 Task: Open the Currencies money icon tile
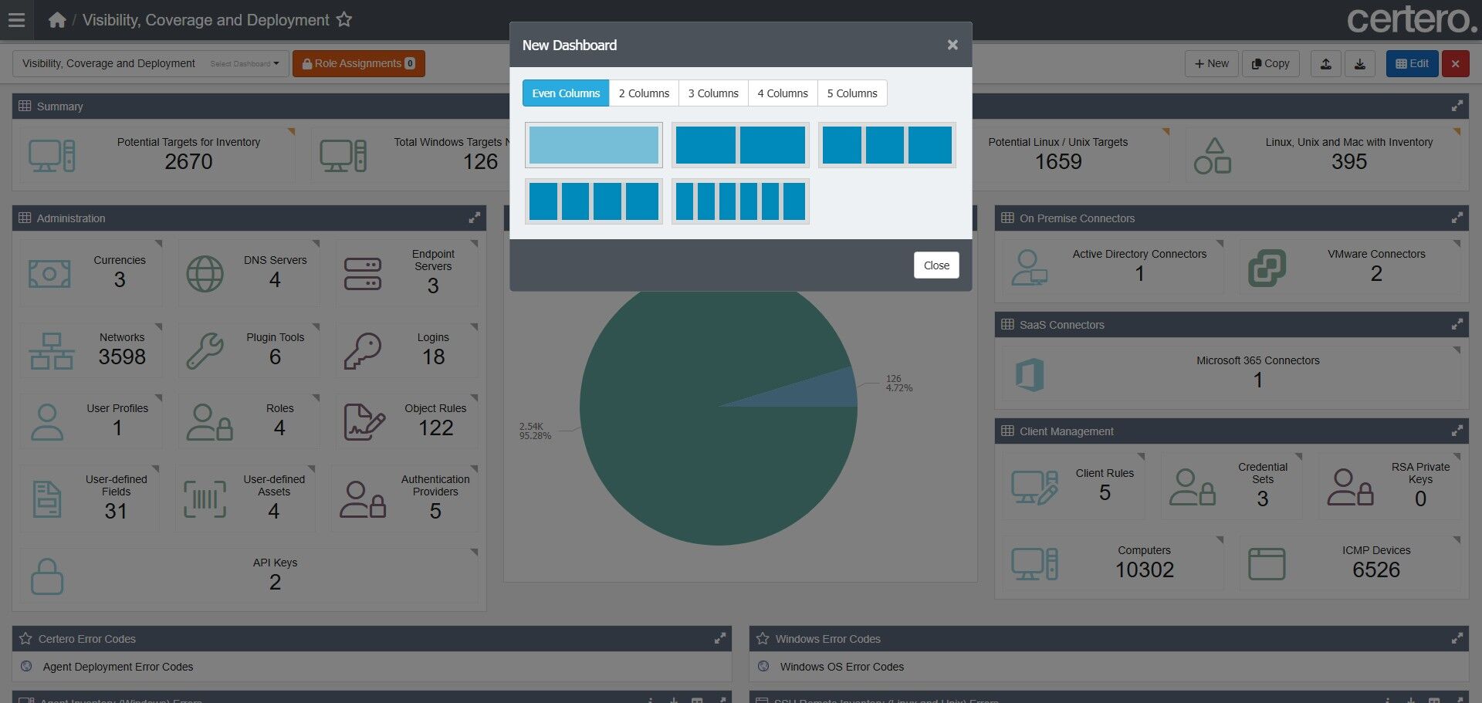click(49, 274)
